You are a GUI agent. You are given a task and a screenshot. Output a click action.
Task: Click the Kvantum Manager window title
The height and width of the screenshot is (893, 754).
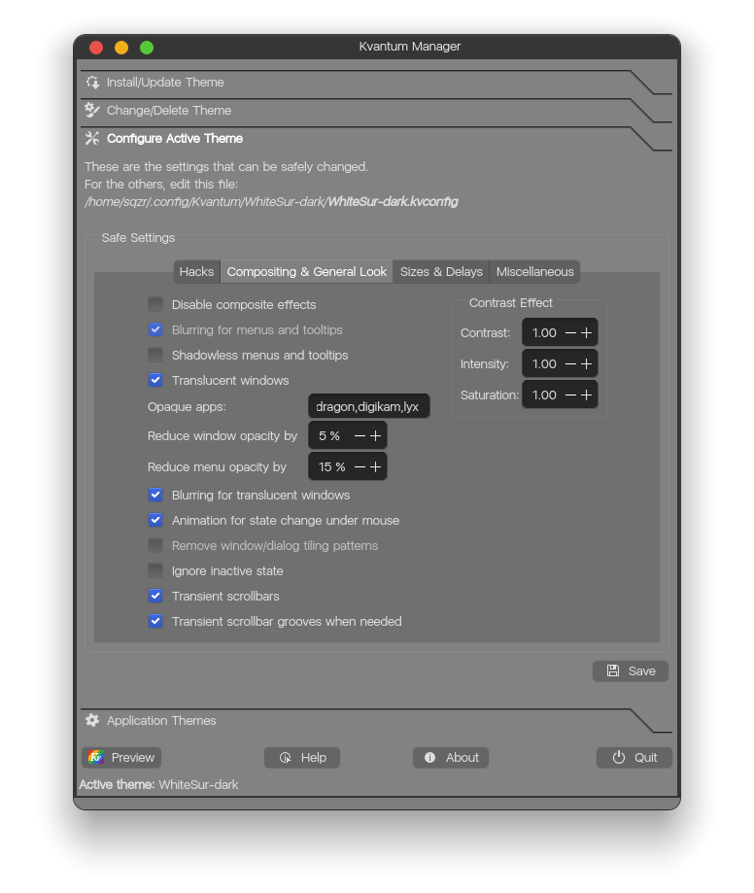(x=409, y=47)
